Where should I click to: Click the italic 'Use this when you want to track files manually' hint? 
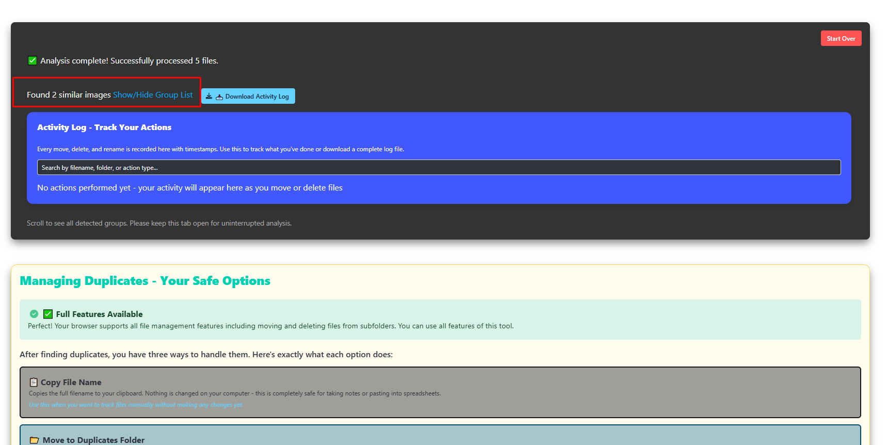point(136,405)
